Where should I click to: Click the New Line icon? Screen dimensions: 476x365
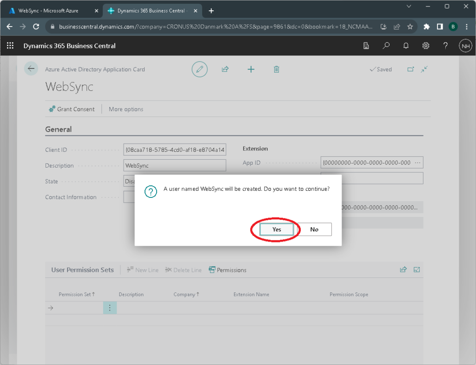(x=142, y=270)
